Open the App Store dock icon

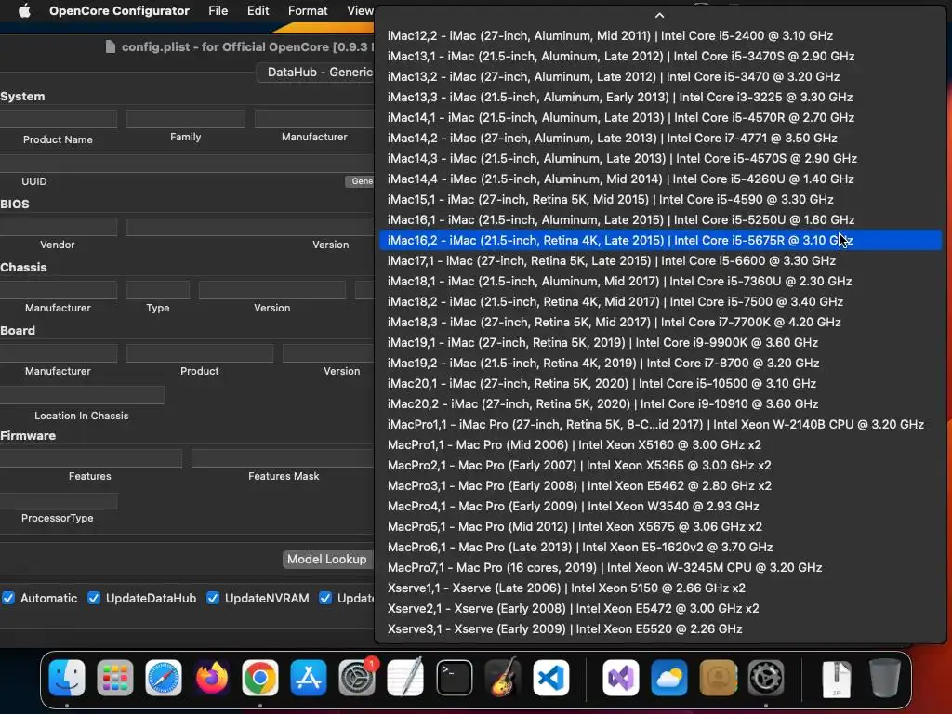click(x=309, y=677)
